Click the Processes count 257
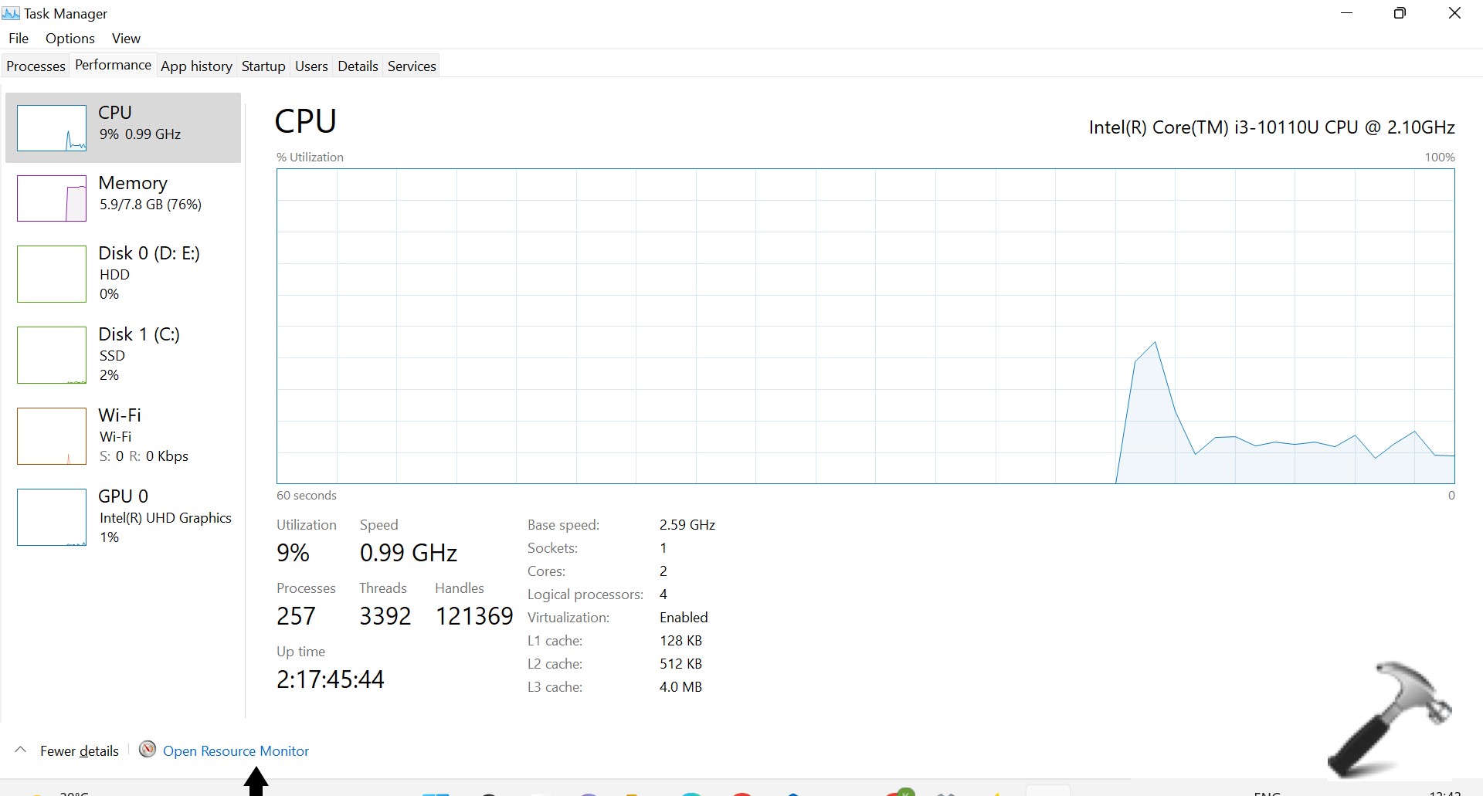Image resolution: width=1483 pixels, height=796 pixels. pyautogui.click(x=296, y=616)
